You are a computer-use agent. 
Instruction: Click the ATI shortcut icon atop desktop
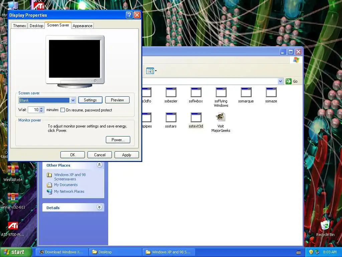39,6
